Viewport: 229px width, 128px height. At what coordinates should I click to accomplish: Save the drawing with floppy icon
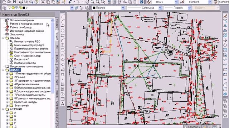[14, 2]
